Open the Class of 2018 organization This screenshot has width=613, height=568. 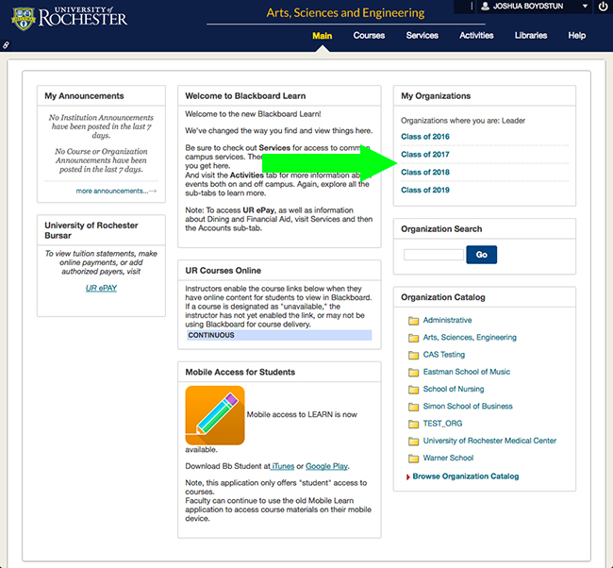click(425, 172)
